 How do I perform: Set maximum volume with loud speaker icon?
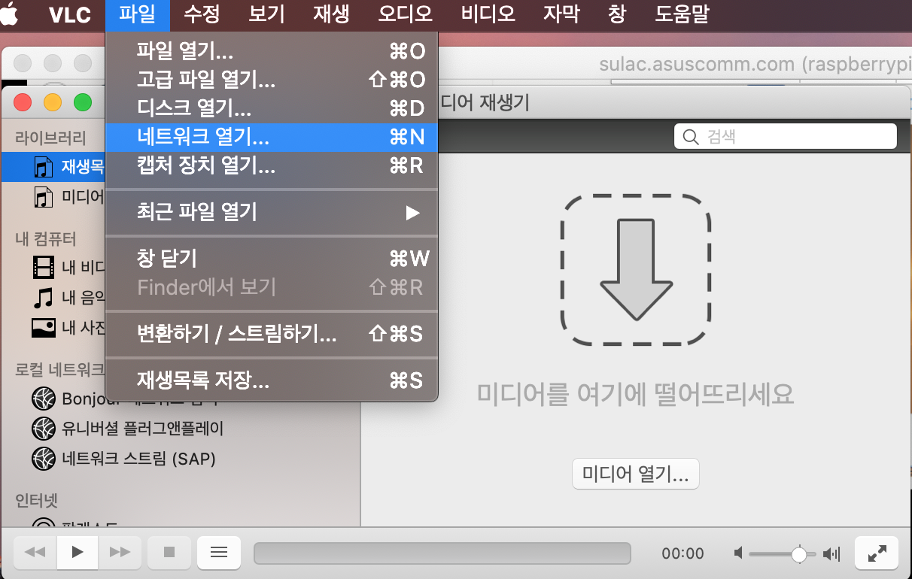click(831, 554)
